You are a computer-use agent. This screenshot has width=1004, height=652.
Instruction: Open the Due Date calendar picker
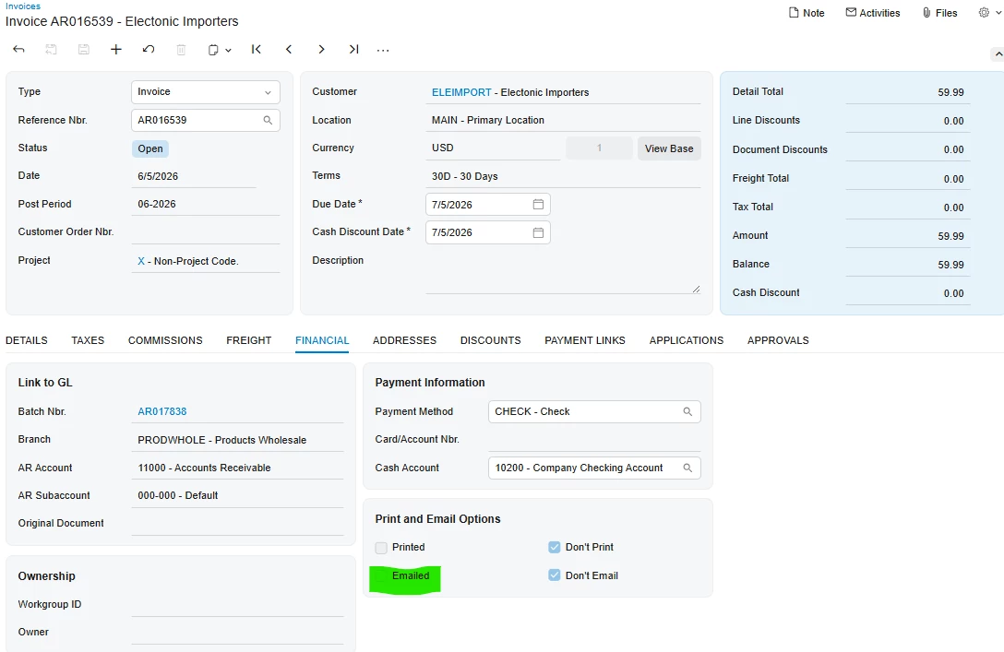click(539, 204)
